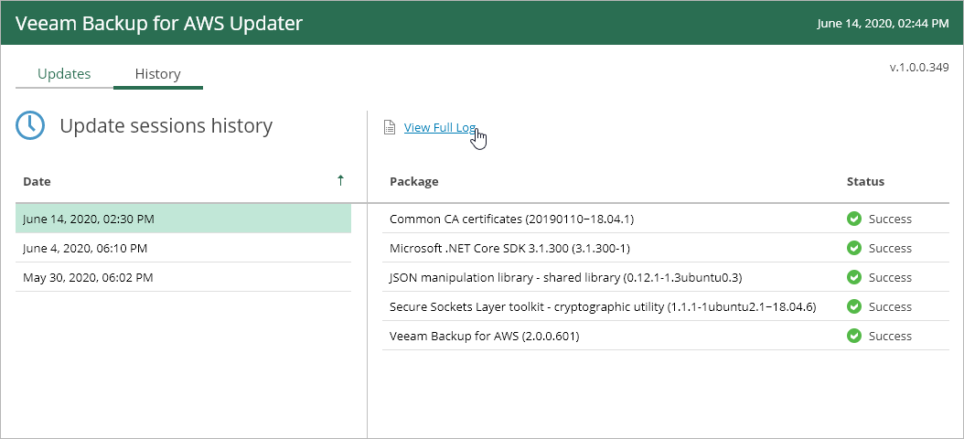
Task: Click the success checkmark for Veeam Backup for AWS
Action: click(854, 336)
